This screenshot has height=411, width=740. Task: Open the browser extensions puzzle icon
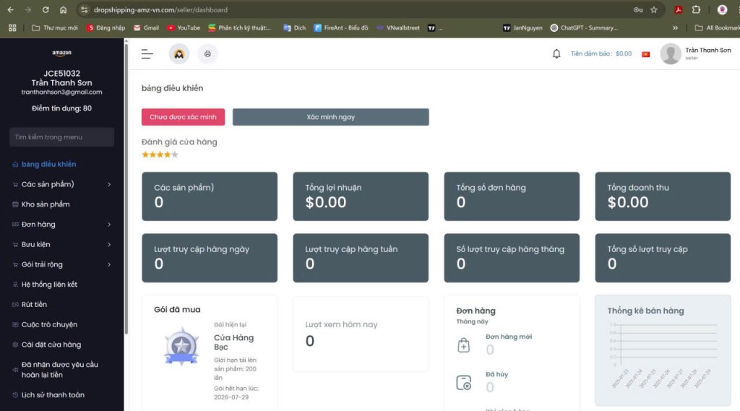click(696, 9)
